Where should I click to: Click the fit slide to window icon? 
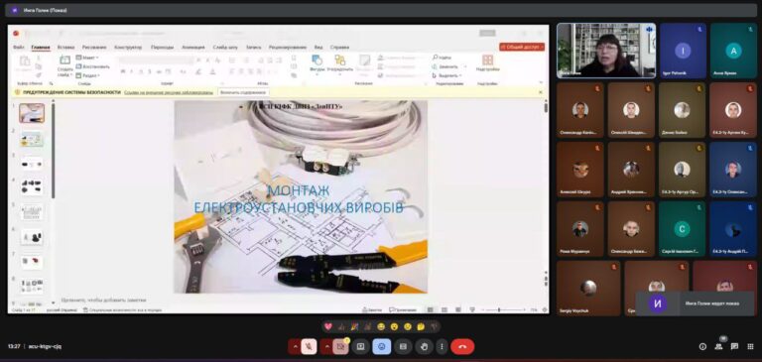point(545,309)
